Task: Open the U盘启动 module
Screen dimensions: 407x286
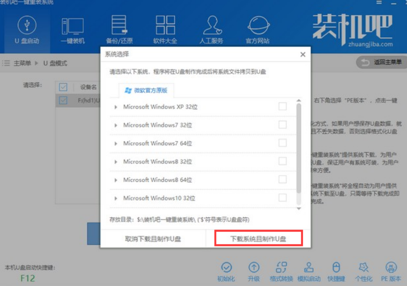Action: (27, 30)
